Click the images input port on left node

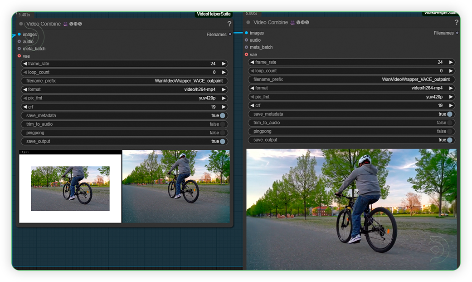click(x=19, y=35)
